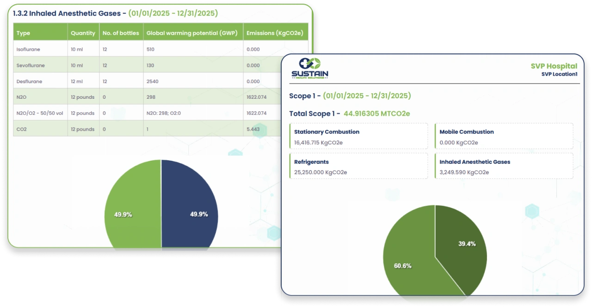This screenshot has height=307, width=592.
Task: Click the SVP Hospital title
Action: tap(554, 66)
